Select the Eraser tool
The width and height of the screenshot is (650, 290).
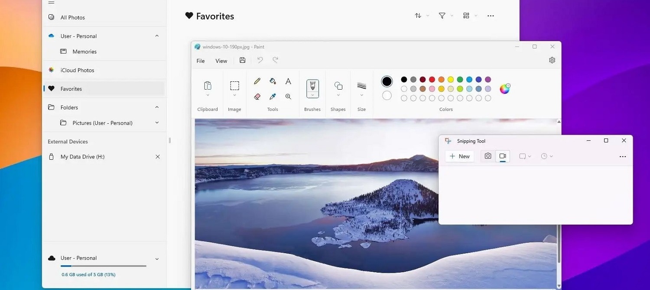point(257,96)
